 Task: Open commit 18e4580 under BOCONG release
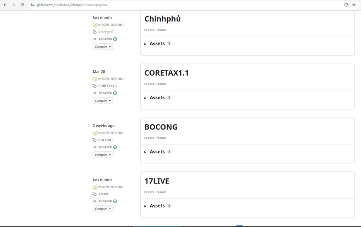click(105, 147)
